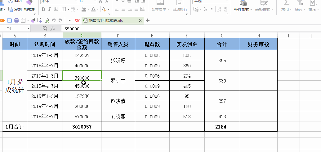Select the cell with 张晓婷

click(118, 60)
